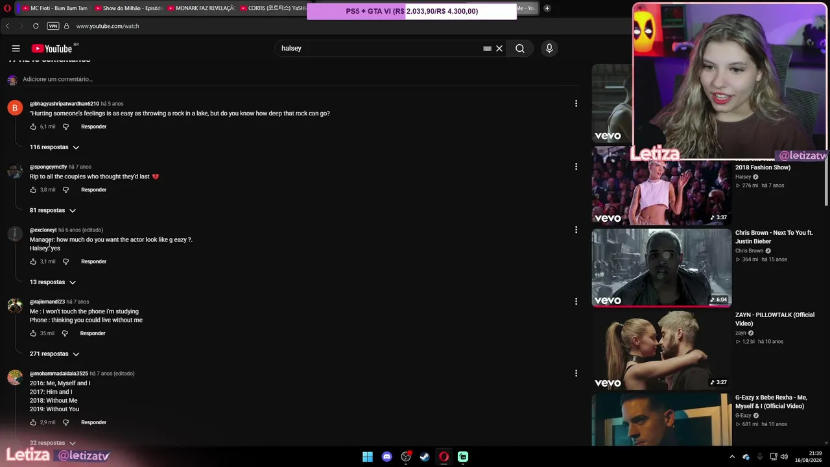This screenshot has height=467, width=830.
Task: Open 'Chris Brown - Next To You' video title
Action: click(x=774, y=237)
